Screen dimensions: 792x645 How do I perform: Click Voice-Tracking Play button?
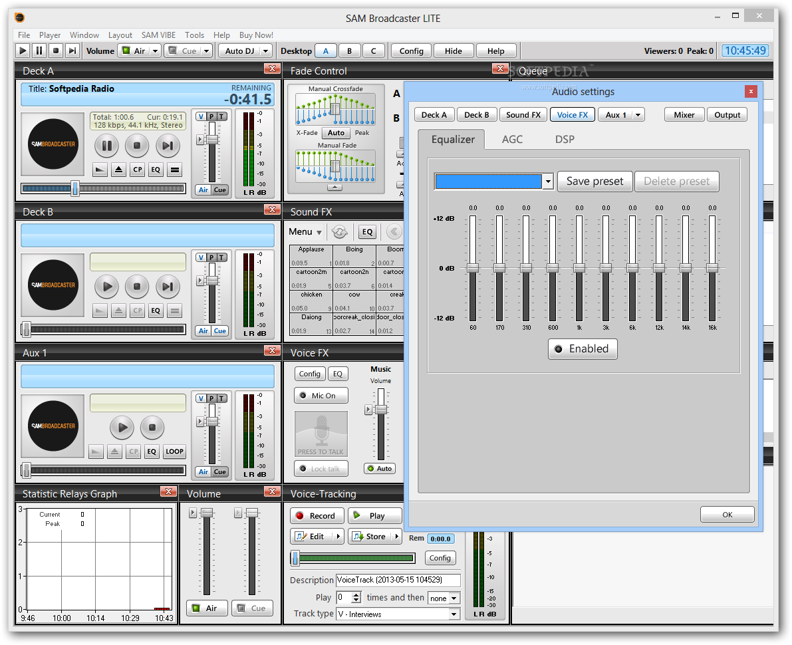pyautogui.click(x=375, y=516)
